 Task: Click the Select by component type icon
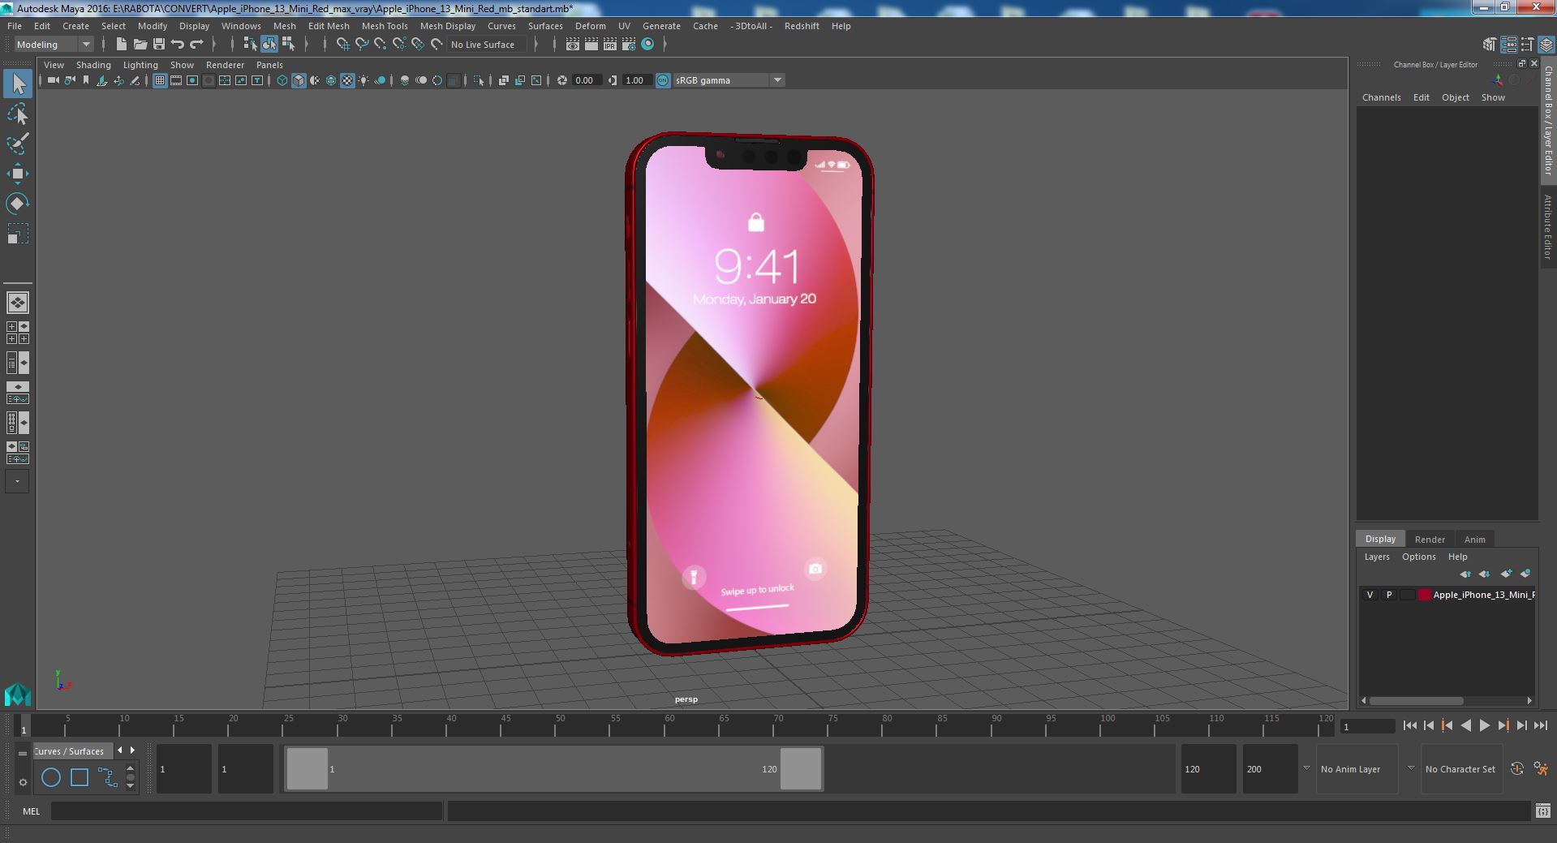coord(287,45)
